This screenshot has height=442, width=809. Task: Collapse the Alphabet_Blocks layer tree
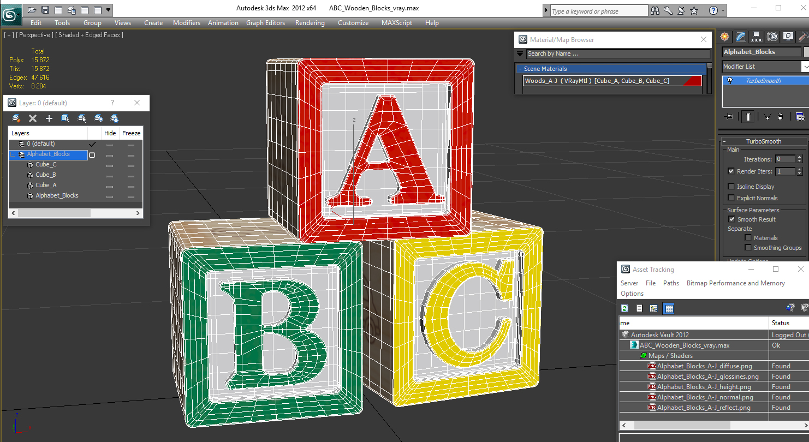[x=13, y=155]
